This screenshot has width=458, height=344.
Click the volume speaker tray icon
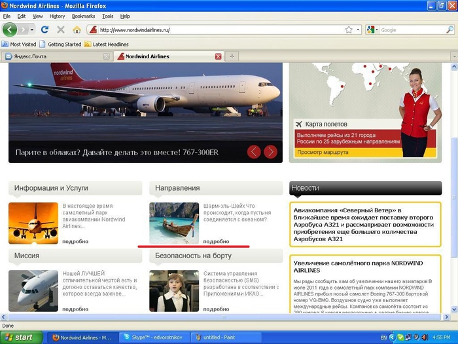point(425,337)
